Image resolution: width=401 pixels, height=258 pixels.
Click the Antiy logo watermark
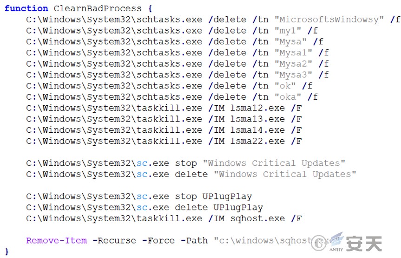pos(356,242)
